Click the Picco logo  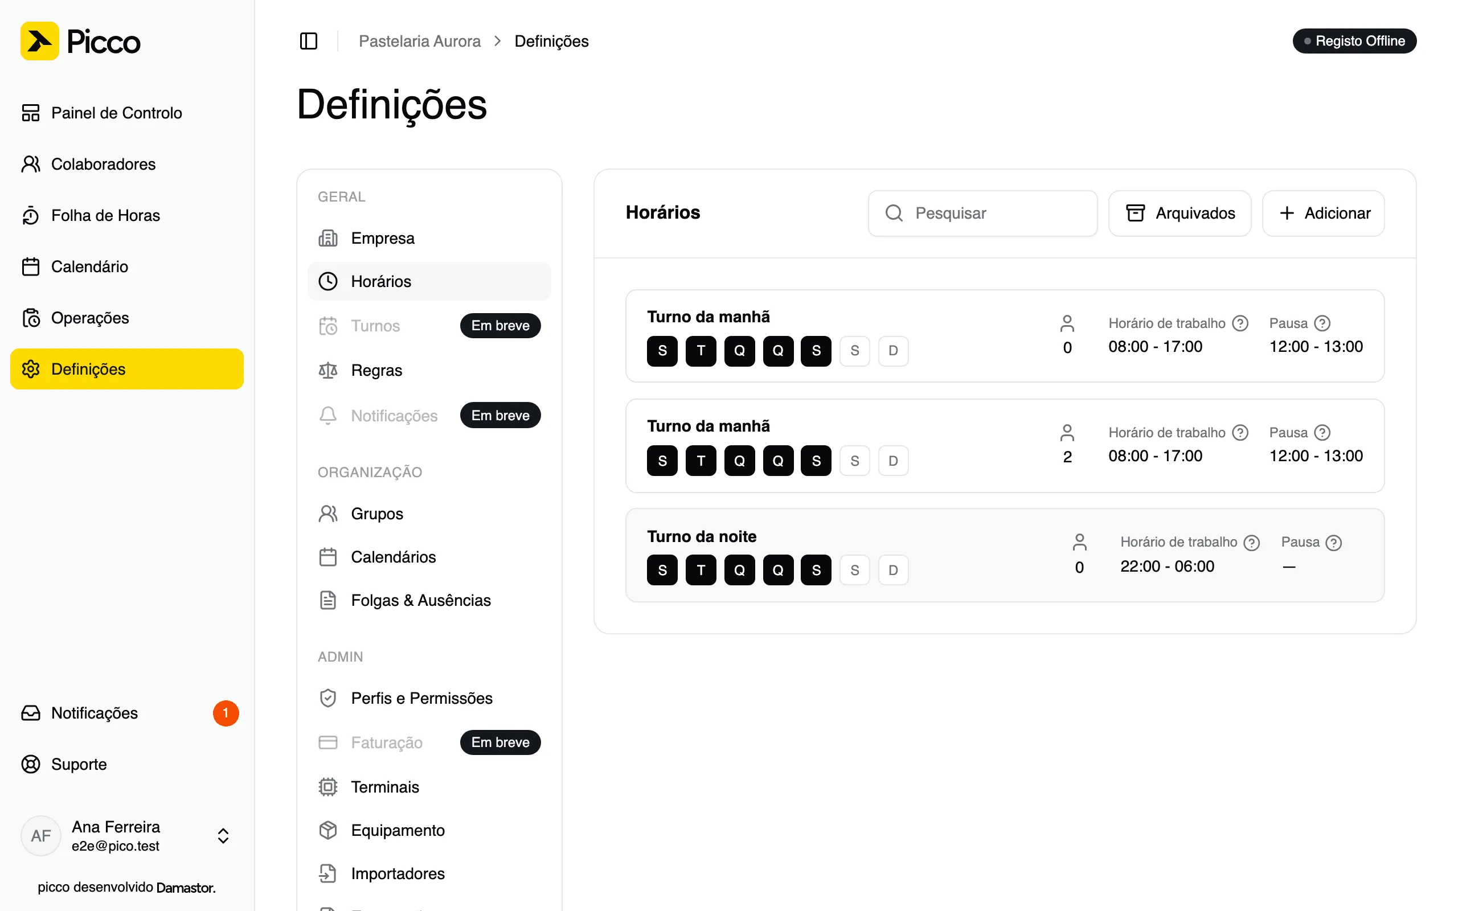[80, 41]
